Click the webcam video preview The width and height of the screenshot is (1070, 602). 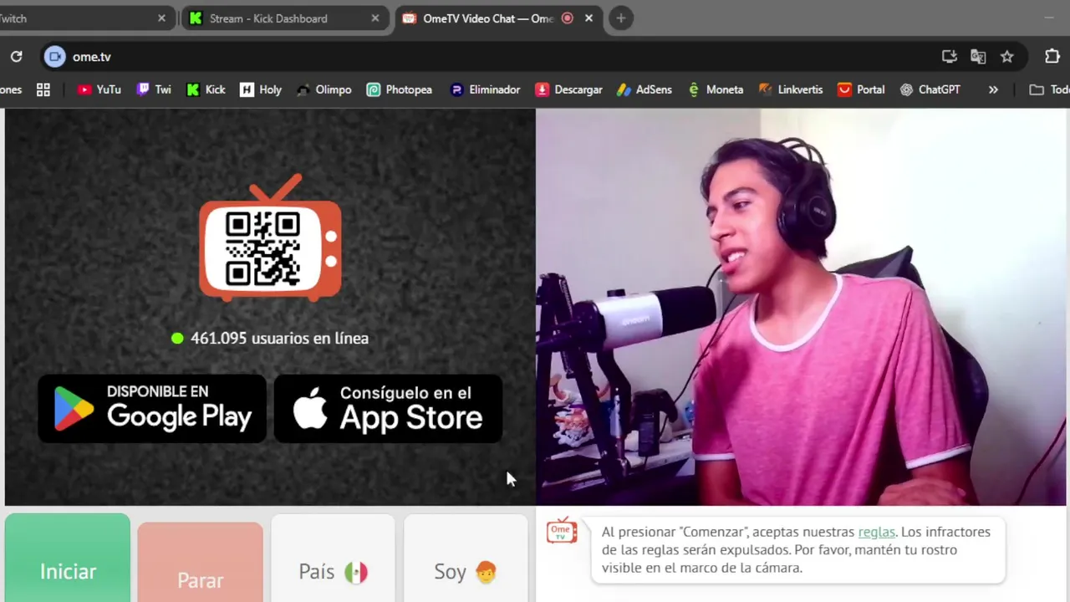click(x=801, y=307)
